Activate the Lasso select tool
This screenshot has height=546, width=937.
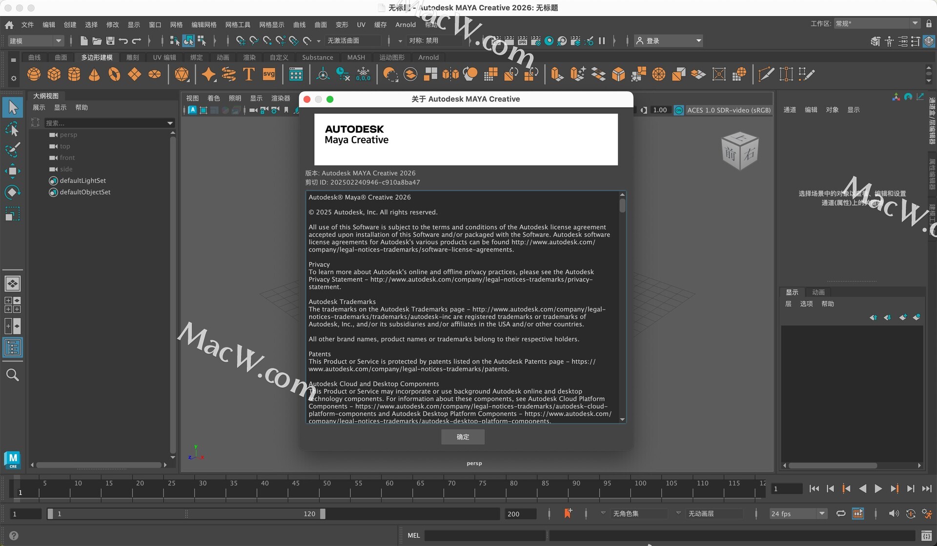(13, 129)
